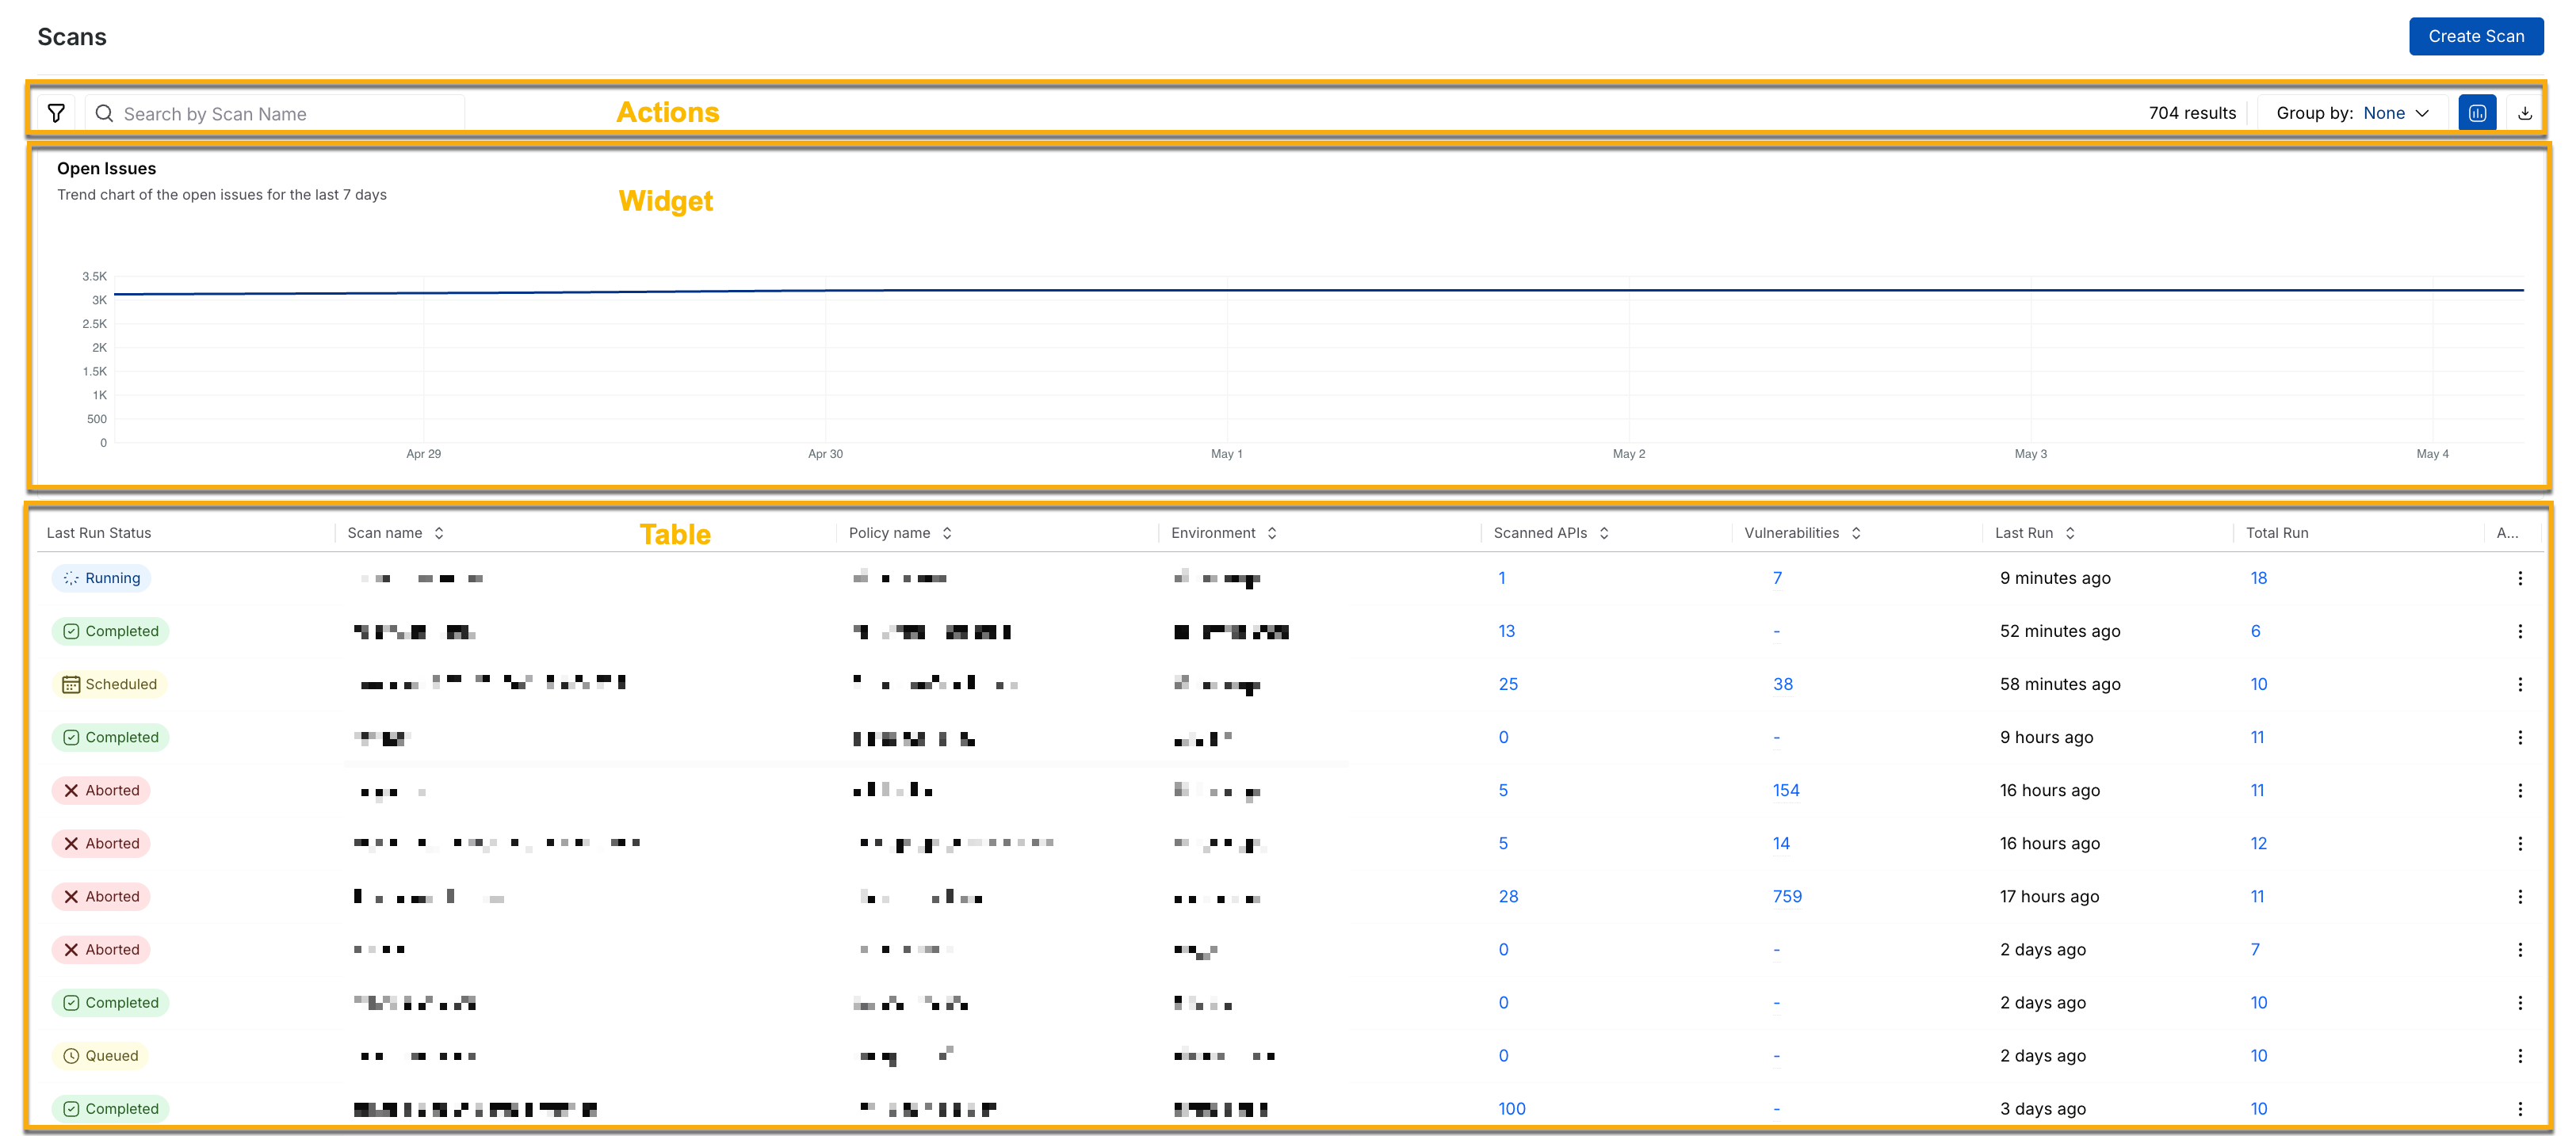Open total run count 6 link

(x=2255, y=631)
